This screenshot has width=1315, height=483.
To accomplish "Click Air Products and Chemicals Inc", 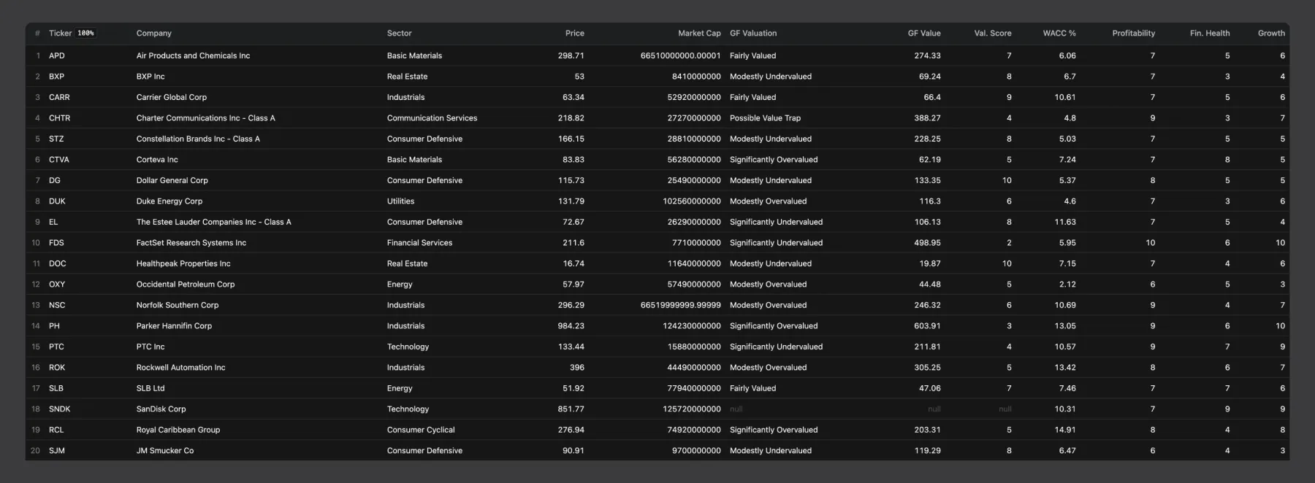I will click(x=193, y=55).
